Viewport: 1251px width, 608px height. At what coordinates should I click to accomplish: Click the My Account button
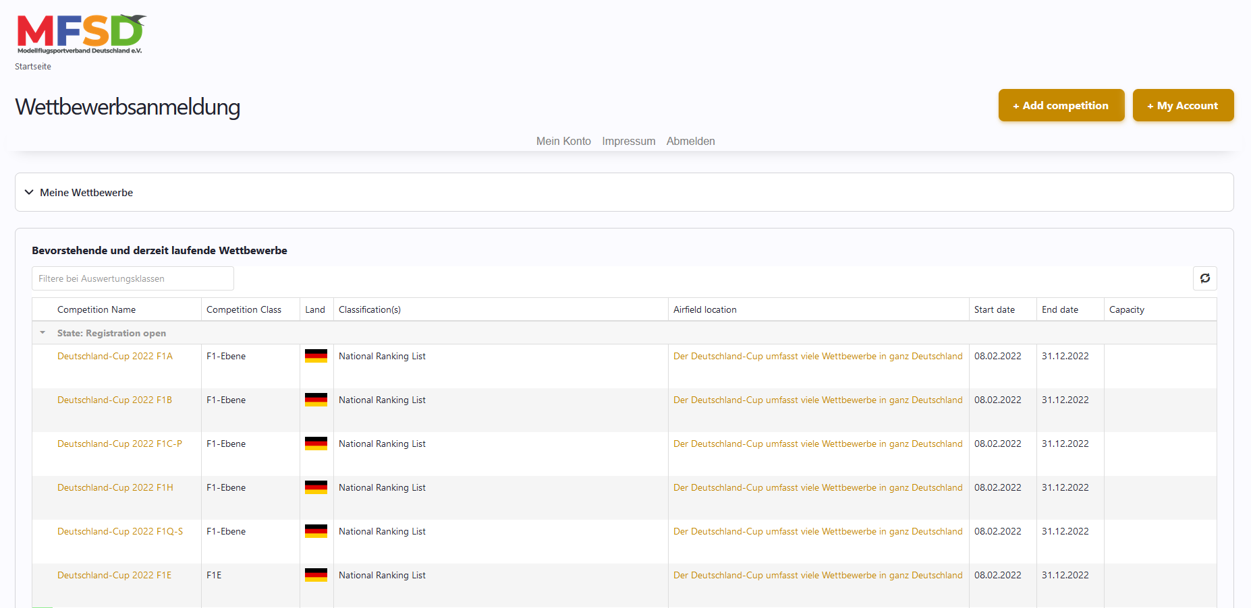[x=1183, y=105]
